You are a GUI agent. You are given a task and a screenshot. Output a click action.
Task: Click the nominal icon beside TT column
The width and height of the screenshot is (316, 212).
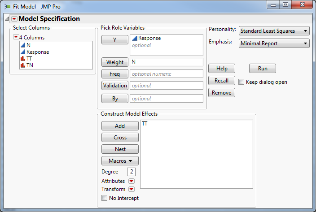point(23,59)
